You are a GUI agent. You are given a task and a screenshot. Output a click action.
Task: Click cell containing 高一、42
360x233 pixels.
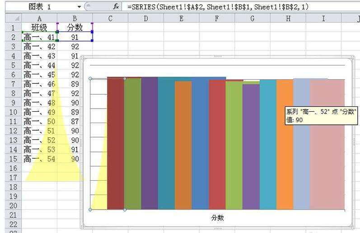[39, 46]
